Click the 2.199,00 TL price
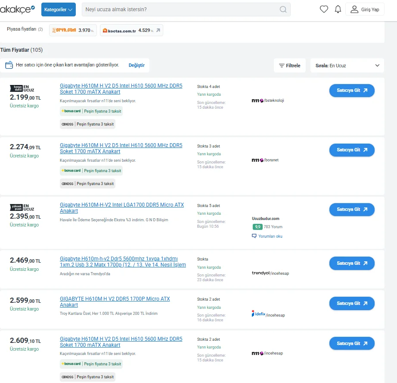Viewport: 397px width, 383px height. tap(25, 97)
